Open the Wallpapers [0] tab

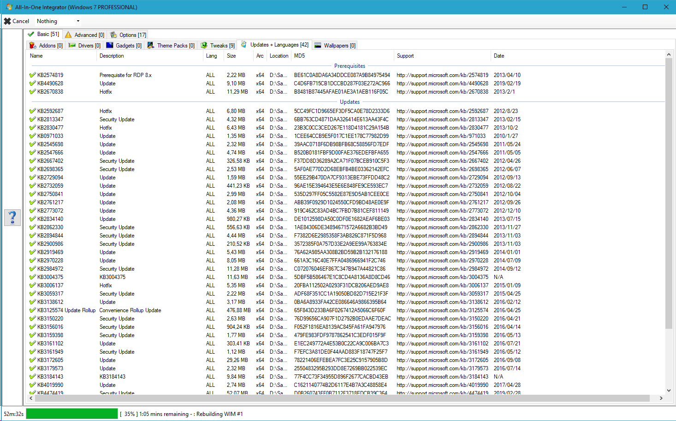(335, 46)
